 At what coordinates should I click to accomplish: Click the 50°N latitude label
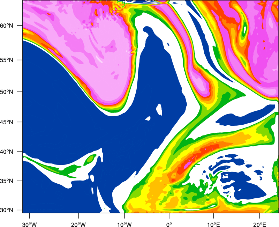[7, 92]
